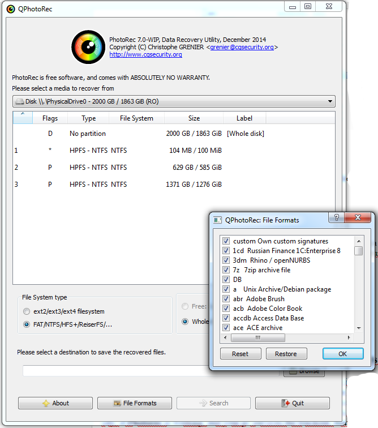Click the partition number column header arrow
This screenshot has width=378, height=428.
(x=23, y=118)
